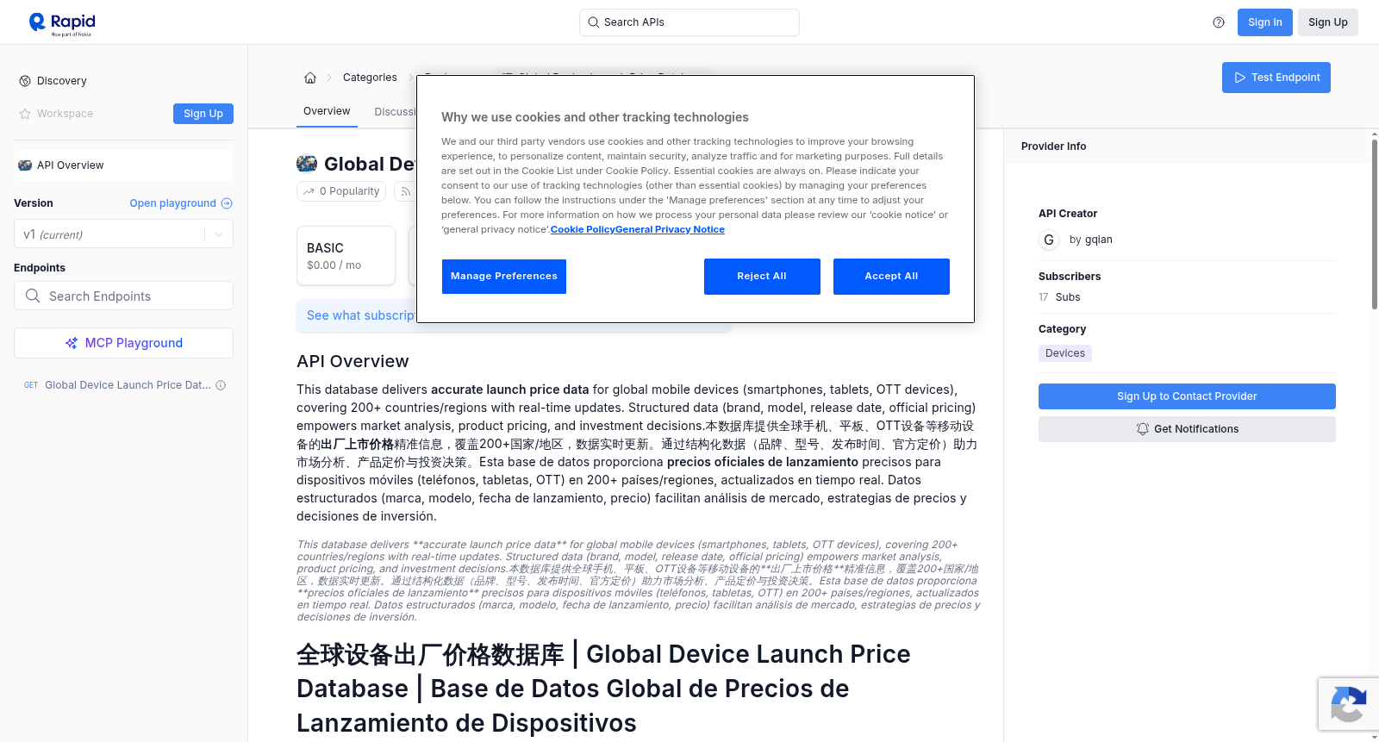Switch to the Discussions tab
This screenshot has width=1379, height=742.
tap(396, 112)
